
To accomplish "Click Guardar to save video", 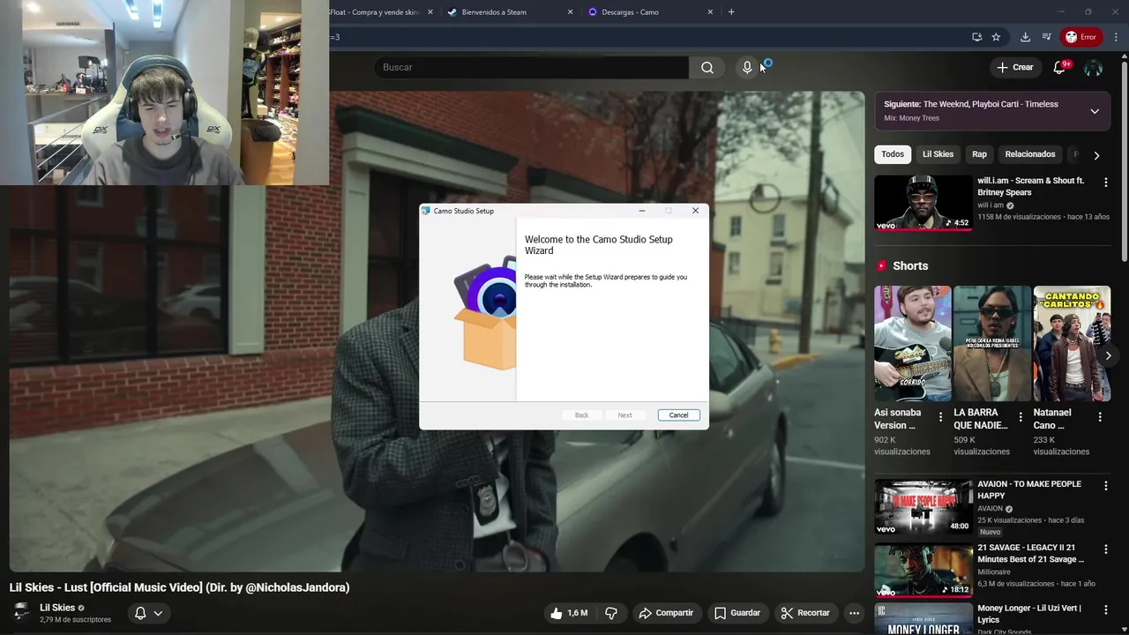I will point(736,613).
